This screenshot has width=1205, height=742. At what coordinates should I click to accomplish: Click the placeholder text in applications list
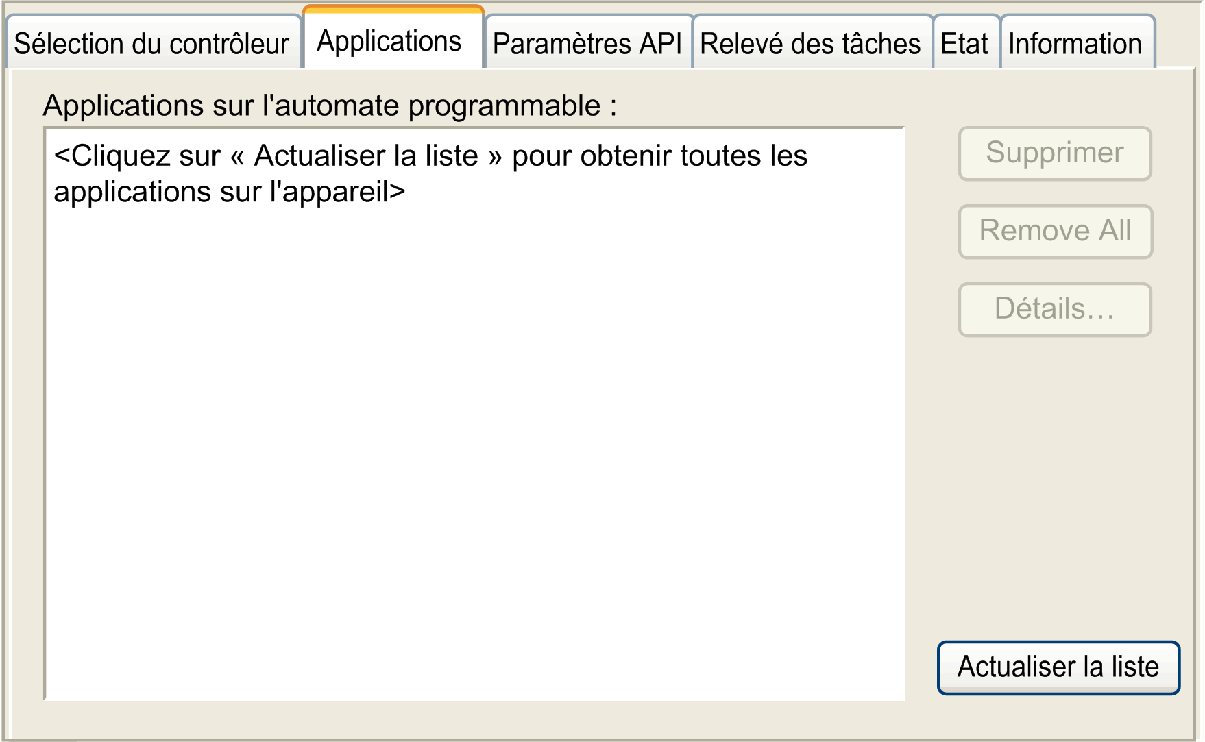point(430,173)
